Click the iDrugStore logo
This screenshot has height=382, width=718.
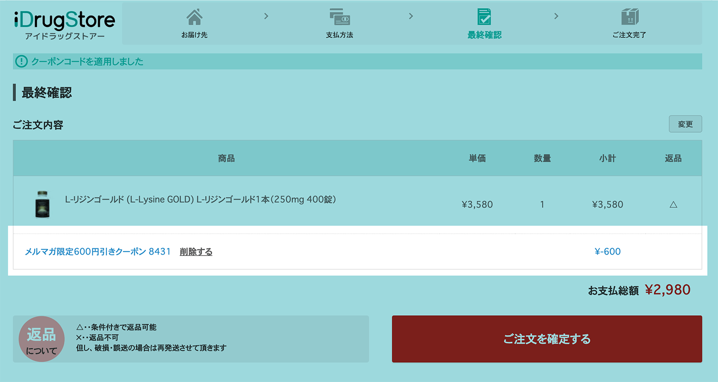point(64,25)
